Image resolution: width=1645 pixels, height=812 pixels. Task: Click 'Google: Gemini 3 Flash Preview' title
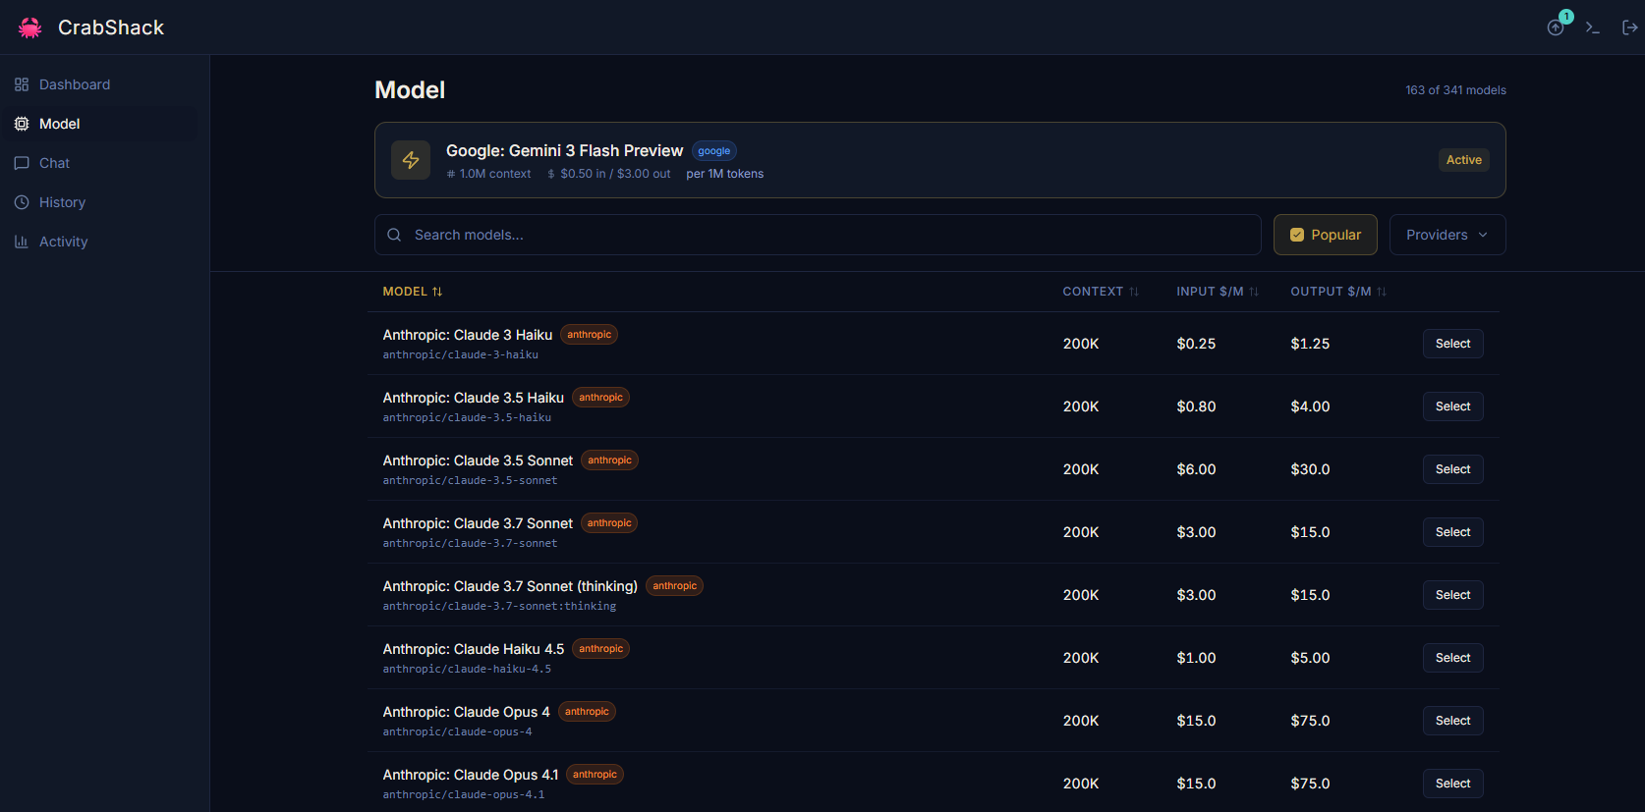[x=564, y=150]
